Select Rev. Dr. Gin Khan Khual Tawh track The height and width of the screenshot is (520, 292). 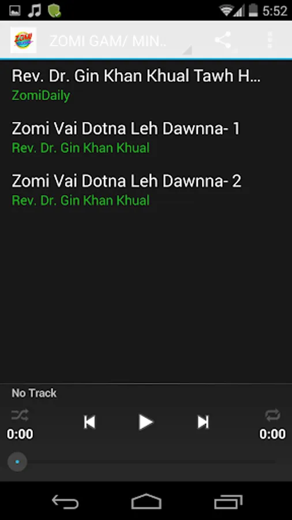pyautogui.click(x=146, y=86)
